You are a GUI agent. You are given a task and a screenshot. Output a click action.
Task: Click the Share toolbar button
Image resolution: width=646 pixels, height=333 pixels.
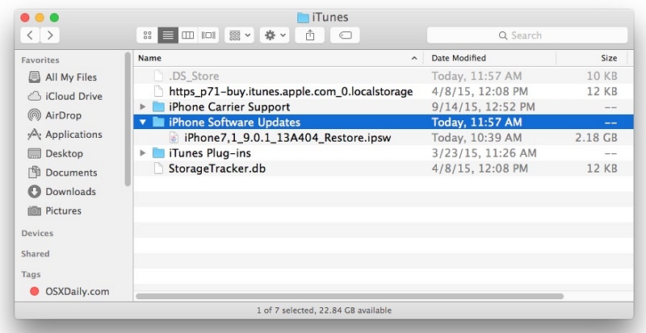tap(310, 35)
